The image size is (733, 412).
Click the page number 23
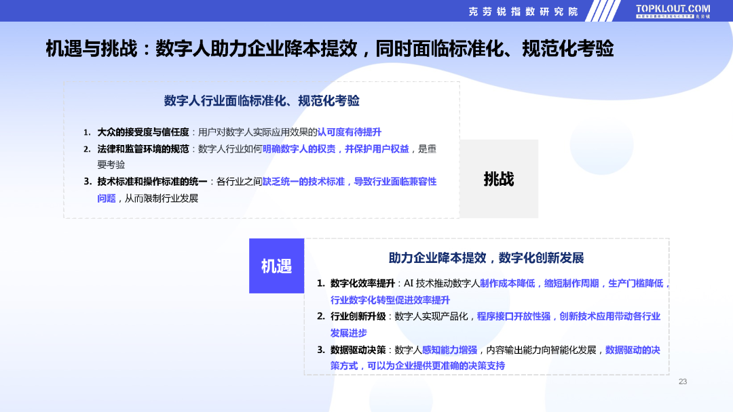683,382
